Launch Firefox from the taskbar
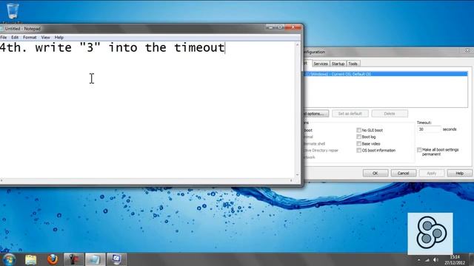Image resolution: width=474 pixels, height=266 pixels. pos(53,259)
